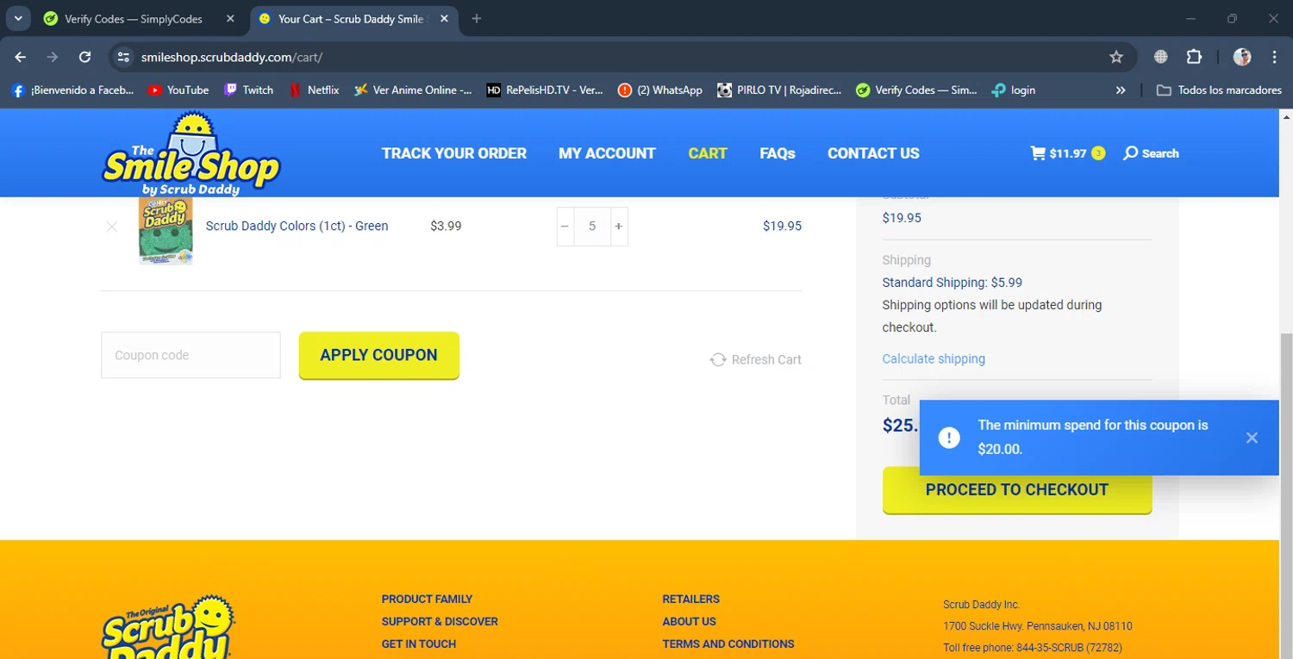Open the tab search dropdown arrow

tap(18, 18)
